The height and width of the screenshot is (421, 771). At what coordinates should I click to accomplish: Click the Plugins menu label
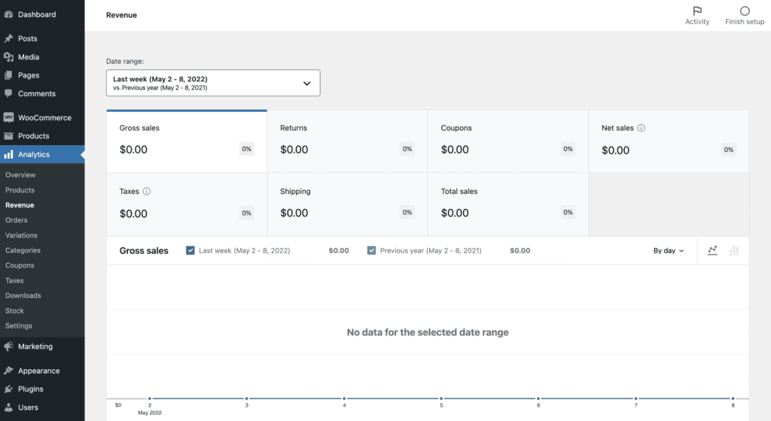pos(30,389)
